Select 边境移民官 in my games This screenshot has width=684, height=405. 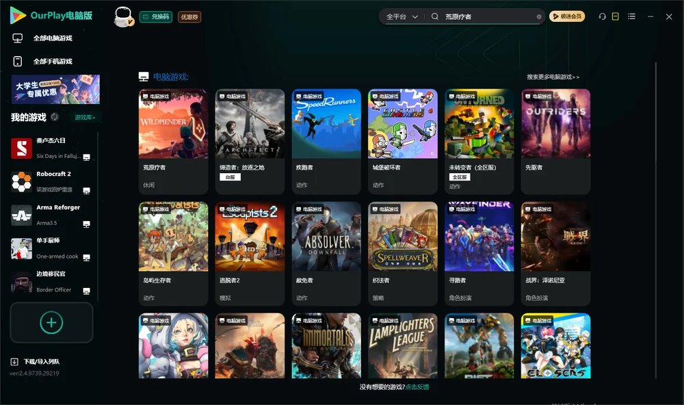(51, 282)
